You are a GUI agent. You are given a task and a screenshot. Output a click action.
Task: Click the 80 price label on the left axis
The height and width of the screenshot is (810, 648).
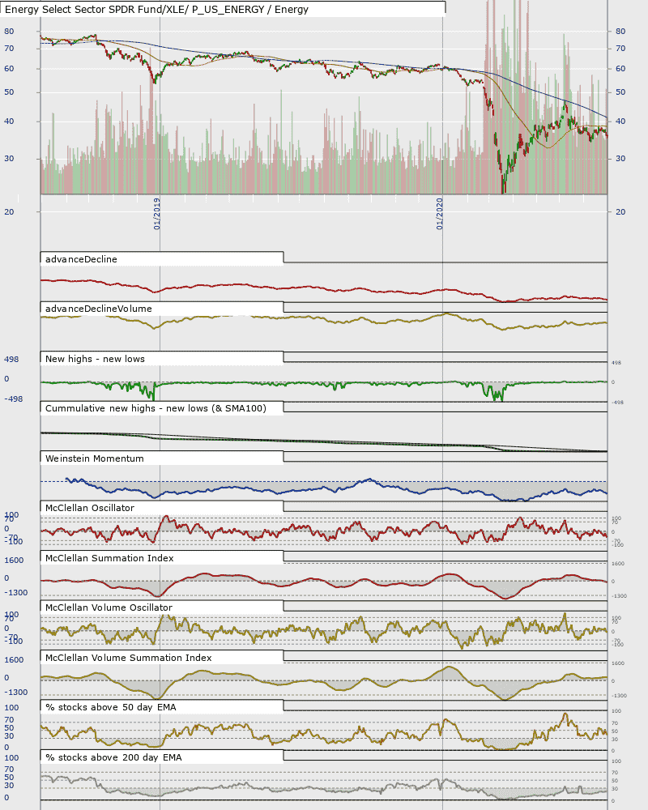(x=9, y=32)
